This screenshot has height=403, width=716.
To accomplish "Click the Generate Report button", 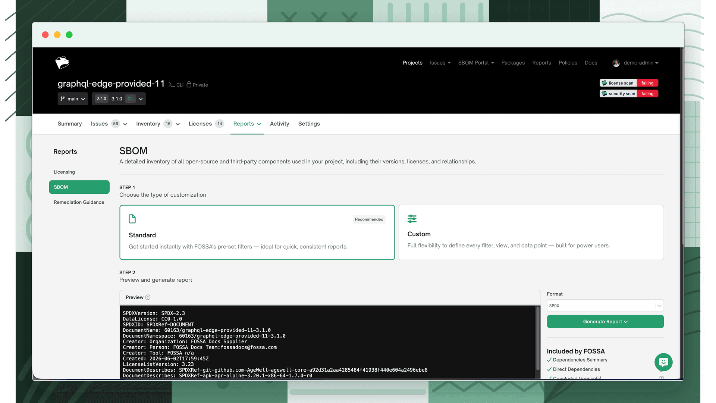I will (x=605, y=322).
